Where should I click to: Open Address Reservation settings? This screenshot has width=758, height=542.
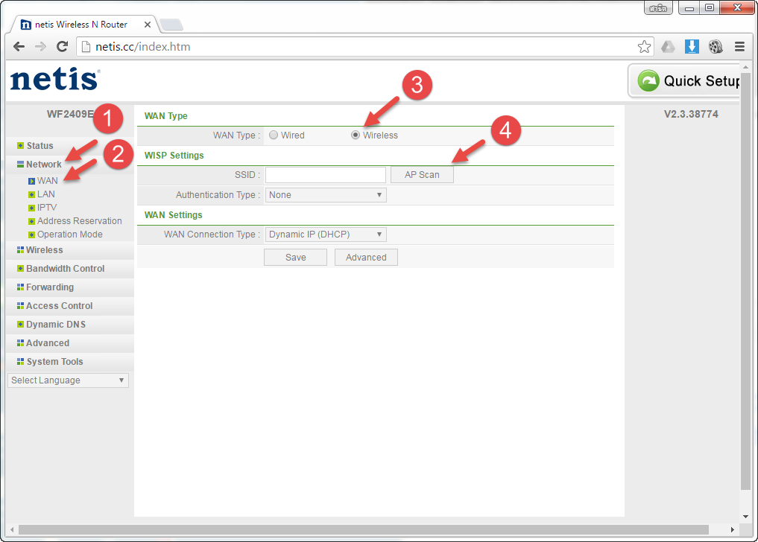pos(80,221)
